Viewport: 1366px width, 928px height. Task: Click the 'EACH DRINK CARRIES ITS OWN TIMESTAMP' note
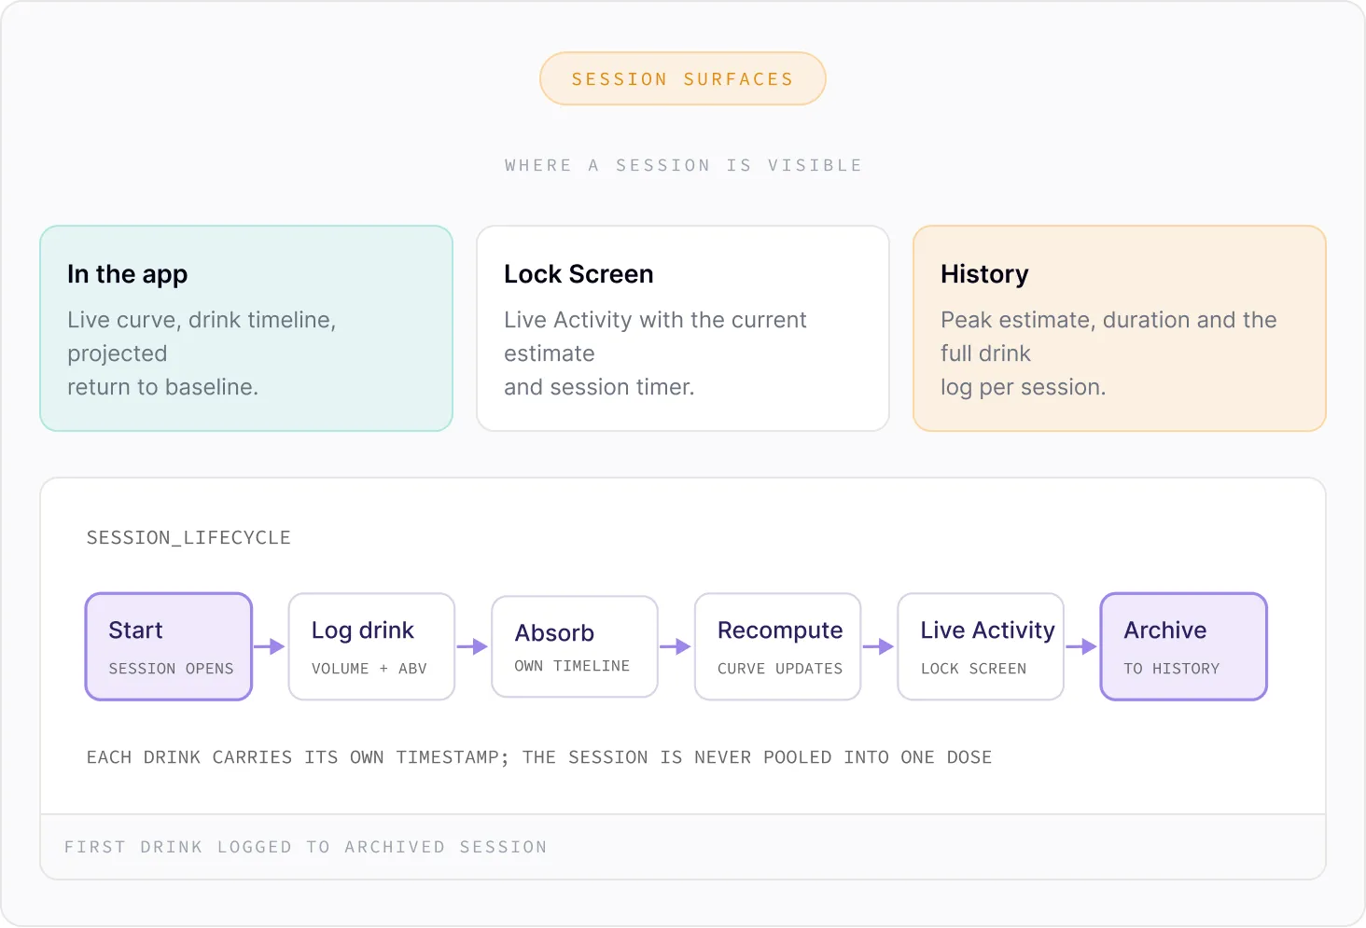tap(539, 757)
